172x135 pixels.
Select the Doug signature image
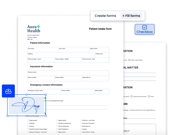pyautogui.click(x=26, y=105)
